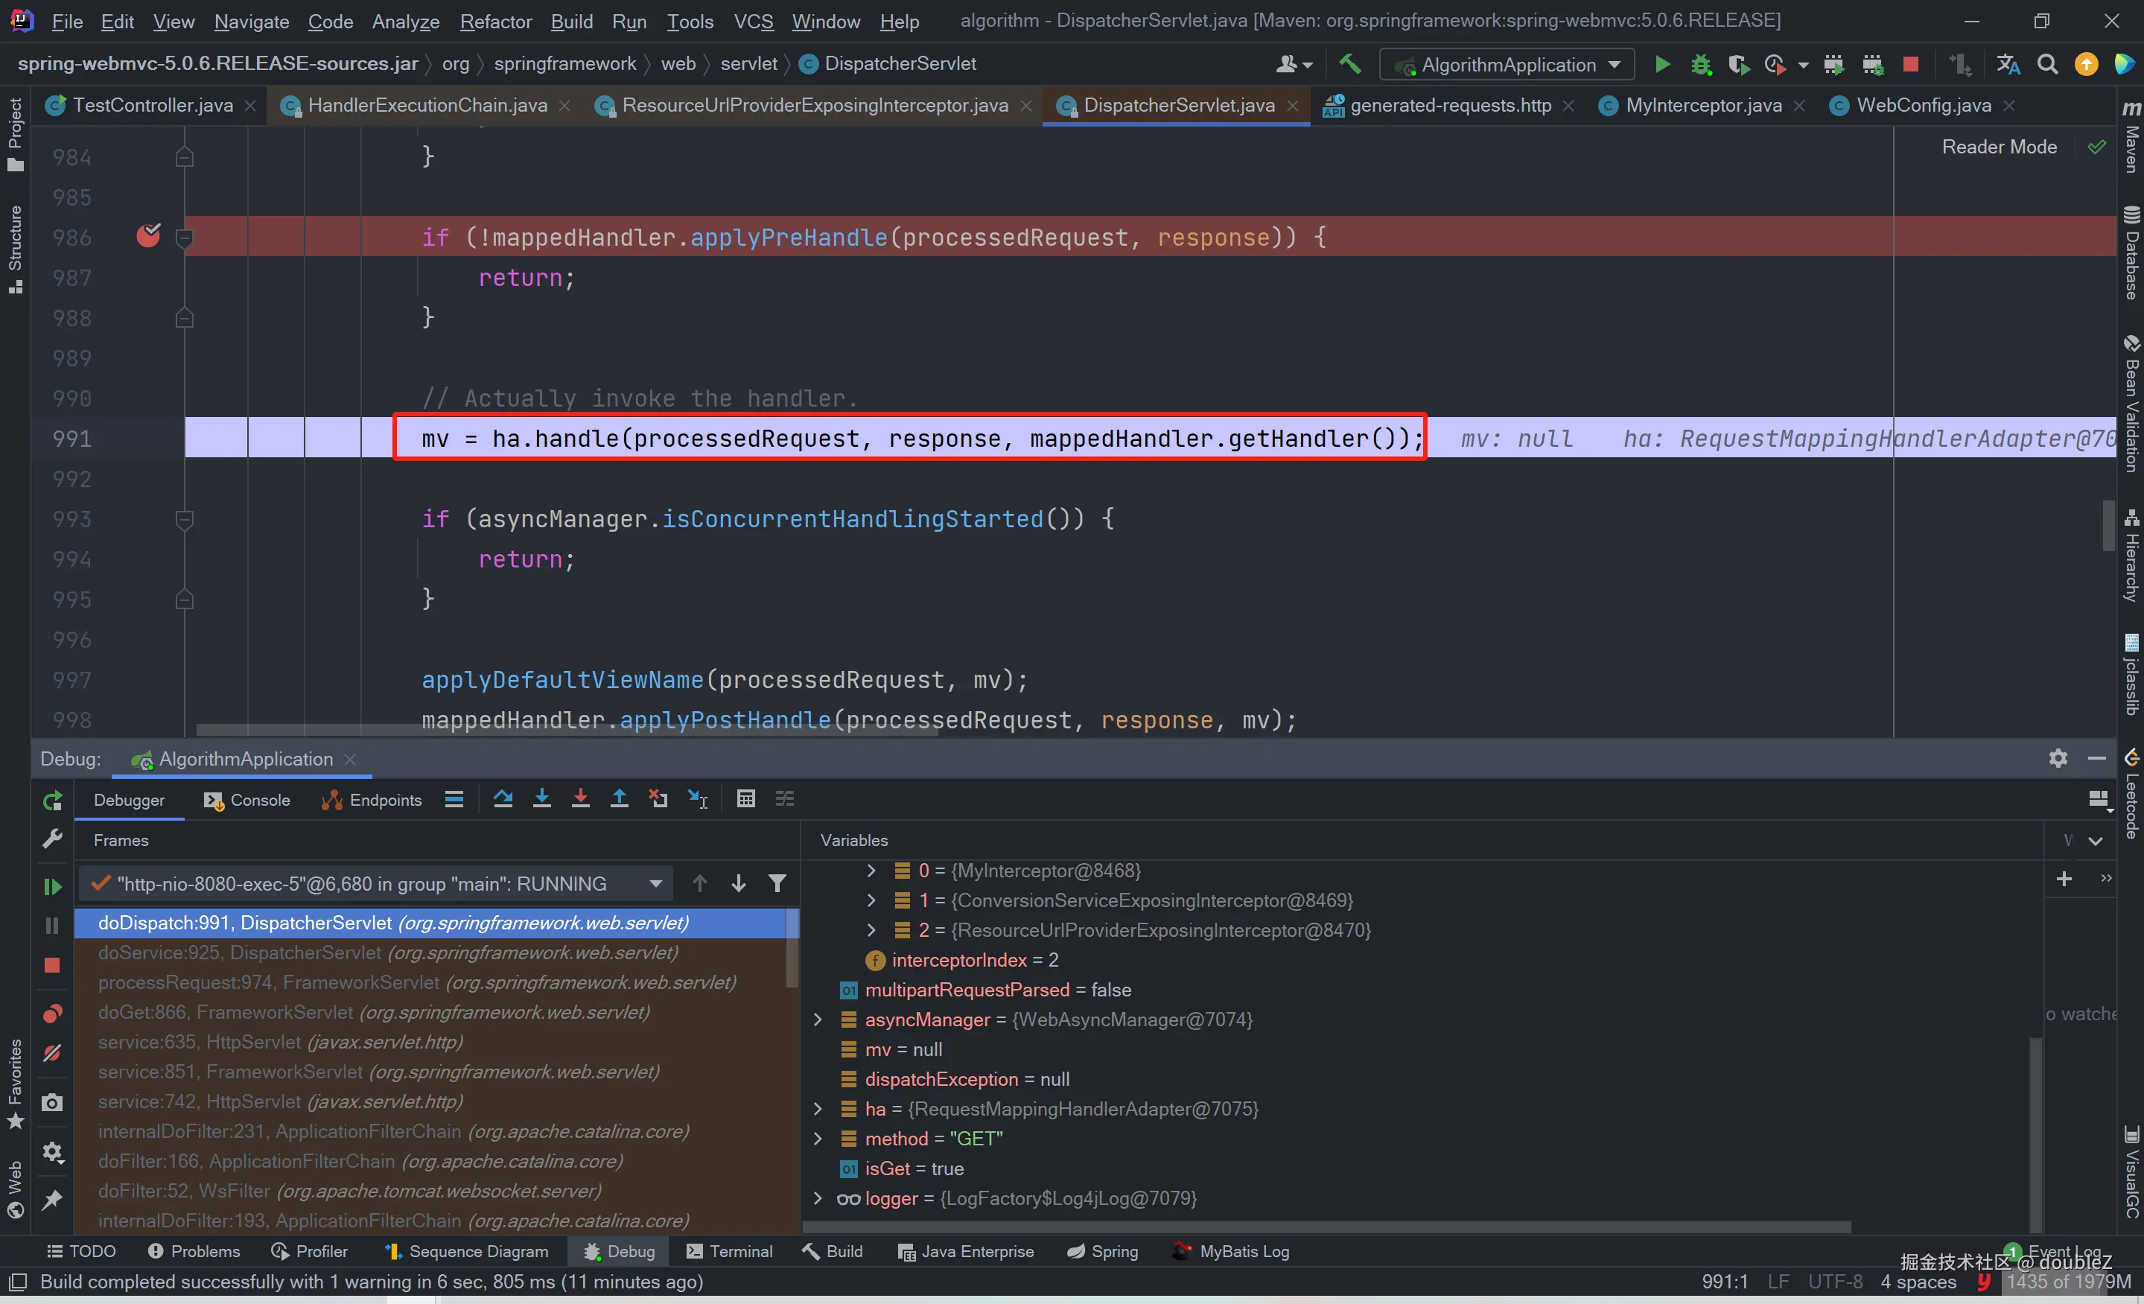This screenshot has width=2144, height=1304.
Task: Expand the ha RequestMappingHandlerAdapter variable
Action: coord(818,1109)
